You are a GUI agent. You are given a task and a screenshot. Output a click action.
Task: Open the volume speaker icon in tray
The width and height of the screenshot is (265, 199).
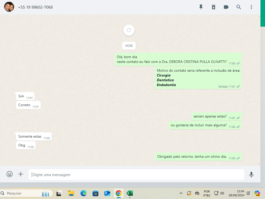point(222,193)
